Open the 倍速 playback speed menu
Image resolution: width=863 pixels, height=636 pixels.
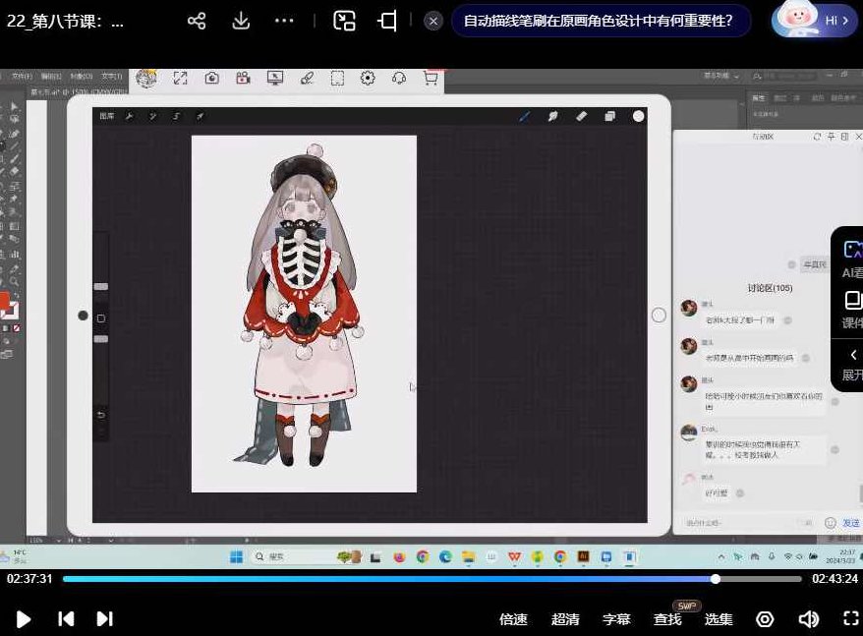pos(513,619)
